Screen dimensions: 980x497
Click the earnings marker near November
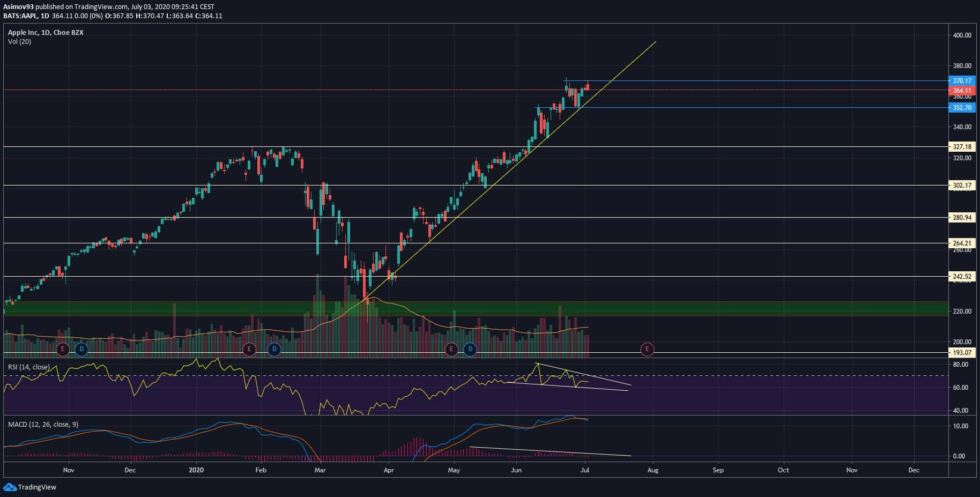63,350
